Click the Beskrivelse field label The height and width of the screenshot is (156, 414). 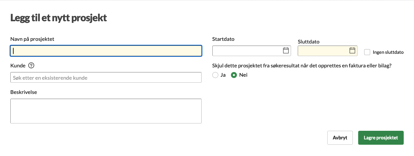pyautogui.click(x=24, y=92)
